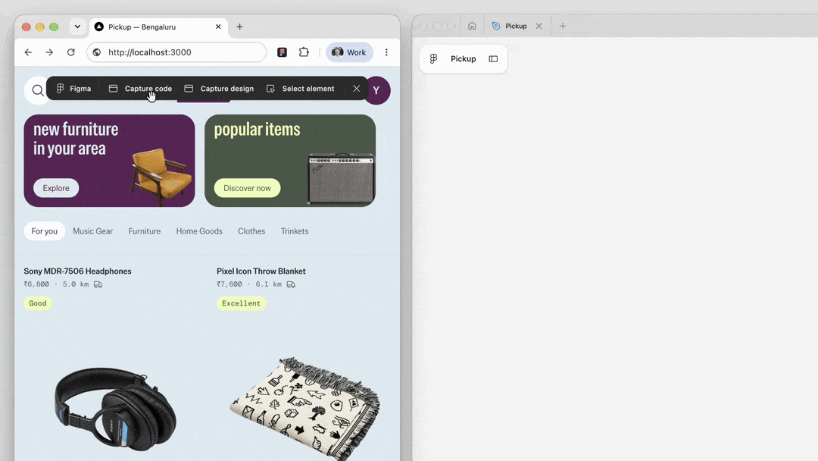This screenshot has height=461, width=818.
Task: Choose Capture design in toolbar
Action: tap(219, 89)
